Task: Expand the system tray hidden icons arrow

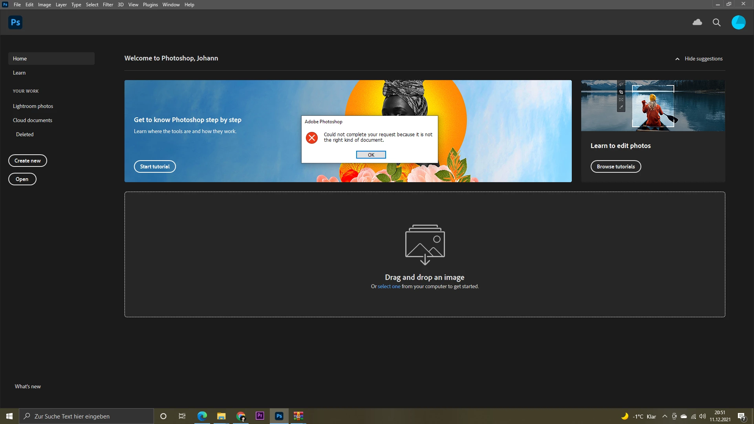Action: point(664,416)
